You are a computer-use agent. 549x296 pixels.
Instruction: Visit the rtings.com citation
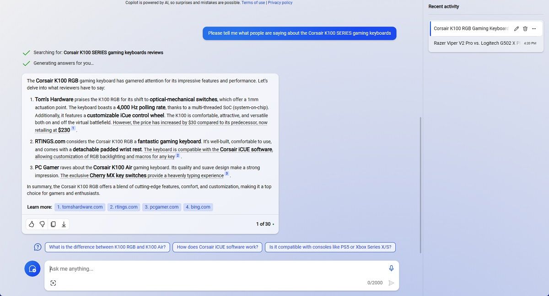click(x=124, y=207)
